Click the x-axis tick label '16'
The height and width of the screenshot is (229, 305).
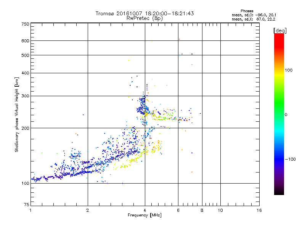coord(259,210)
